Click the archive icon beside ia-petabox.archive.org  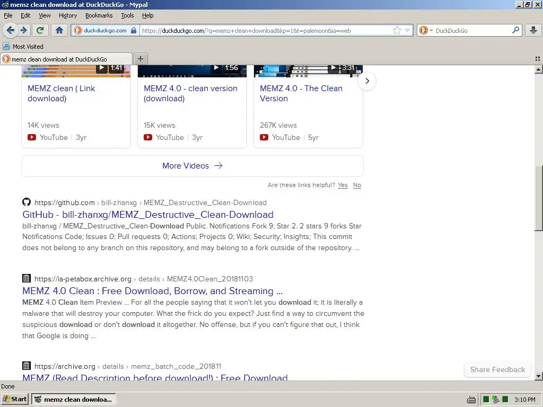click(x=27, y=278)
